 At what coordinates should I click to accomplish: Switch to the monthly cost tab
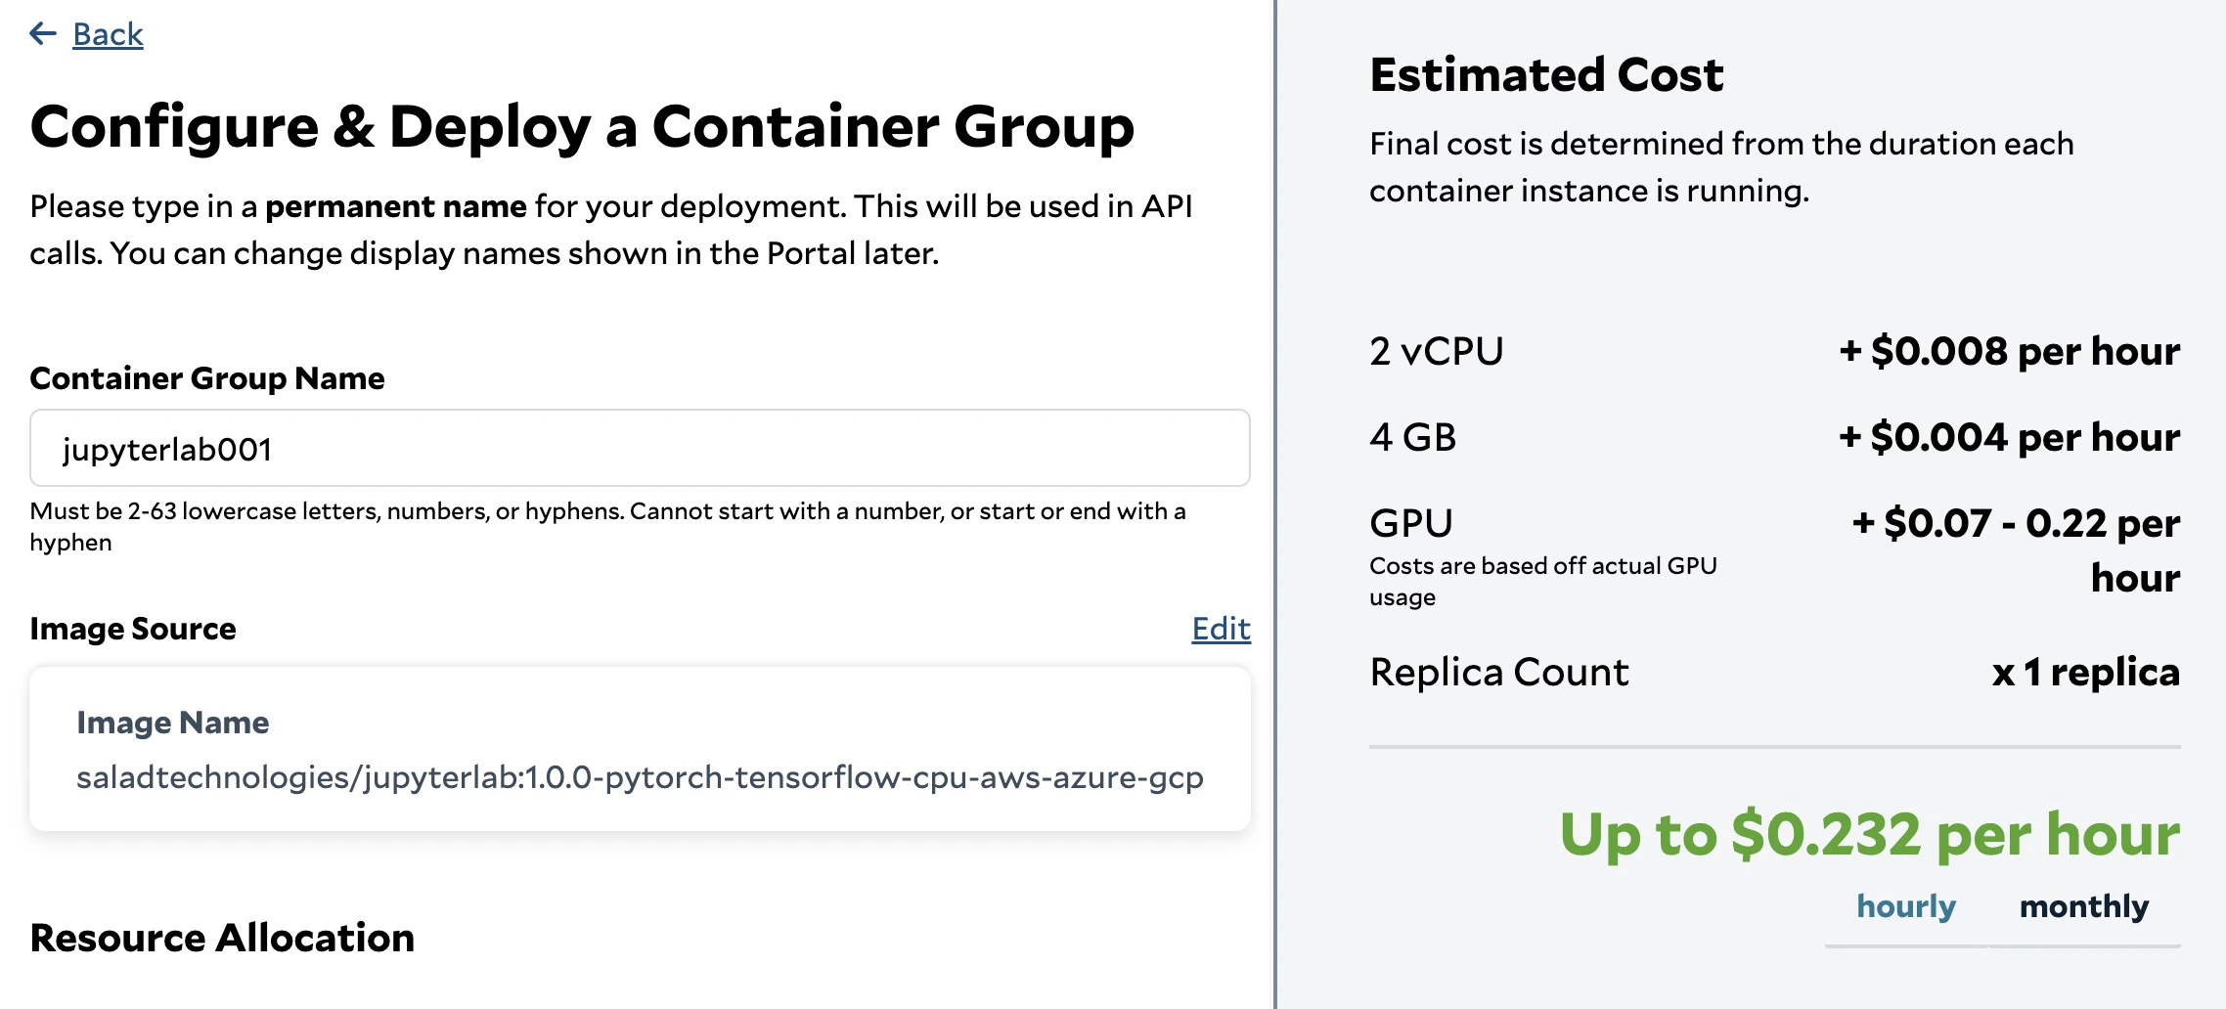(x=2084, y=907)
